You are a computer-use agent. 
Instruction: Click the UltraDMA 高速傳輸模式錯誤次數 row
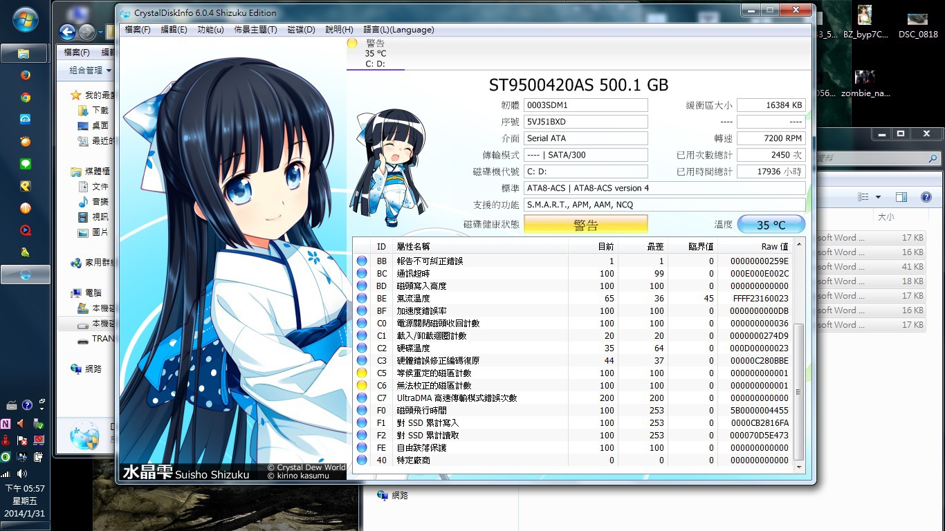click(x=573, y=398)
